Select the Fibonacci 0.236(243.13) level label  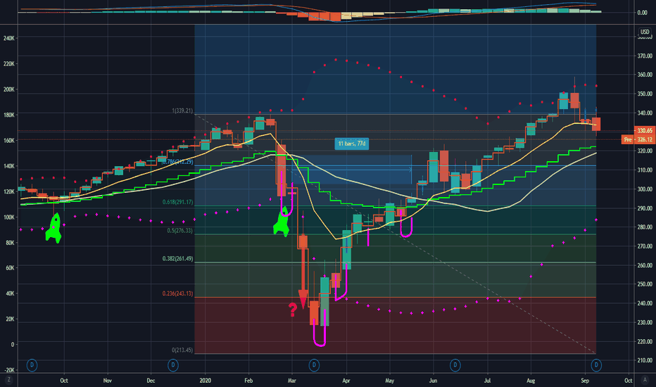pos(178,293)
